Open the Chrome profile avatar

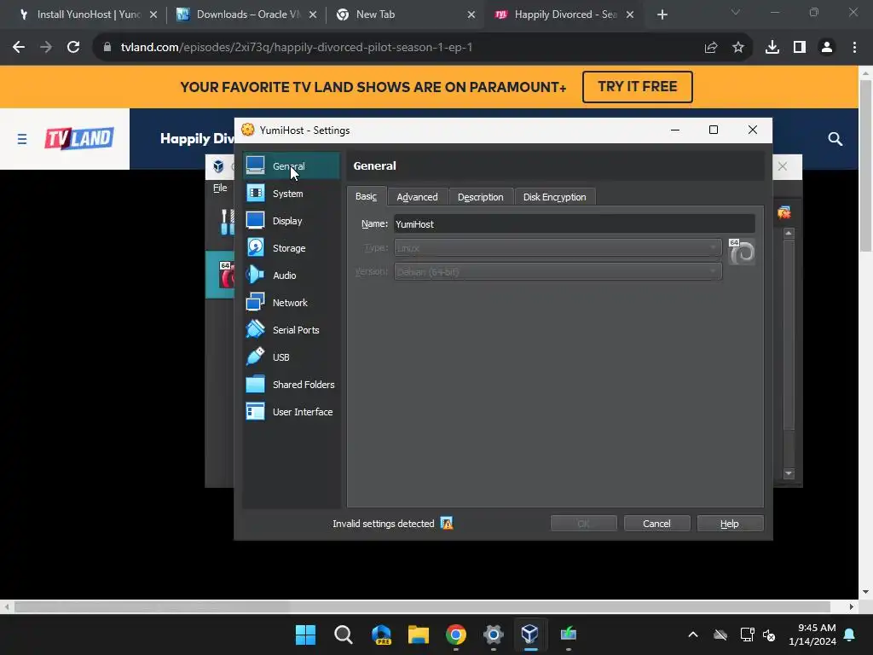[x=827, y=48]
